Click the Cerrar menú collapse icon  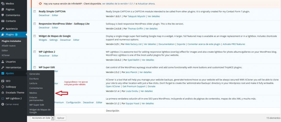(3, 104)
